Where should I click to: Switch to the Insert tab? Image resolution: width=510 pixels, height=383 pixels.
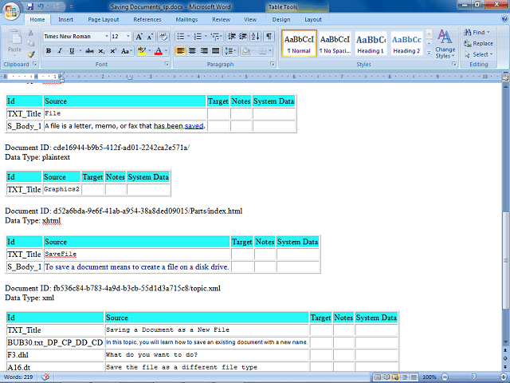pos(65,19)
